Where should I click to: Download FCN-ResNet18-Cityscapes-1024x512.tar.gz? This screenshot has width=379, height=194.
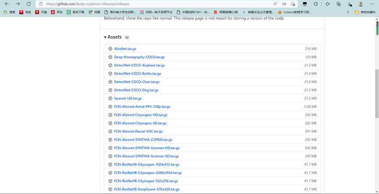pos(147,165)
